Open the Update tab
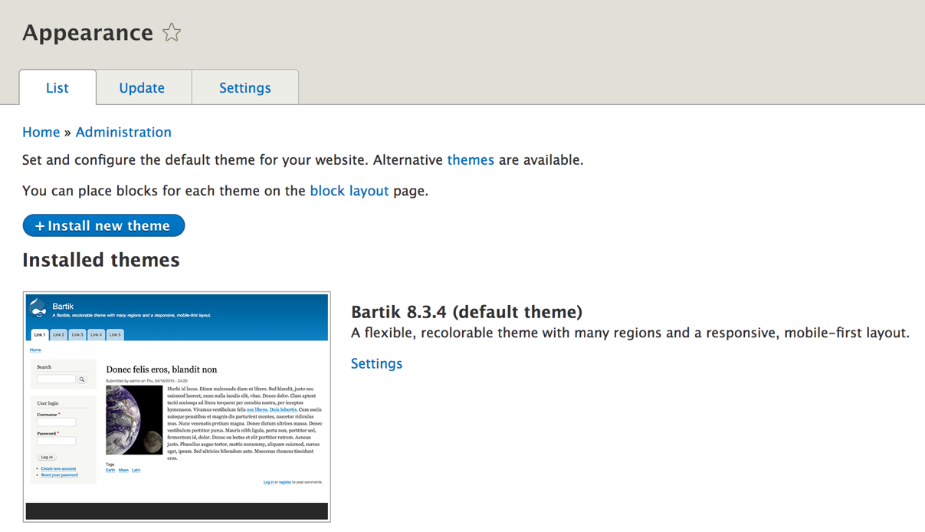This screenshot has width=925, height=532. coord(142,88)
